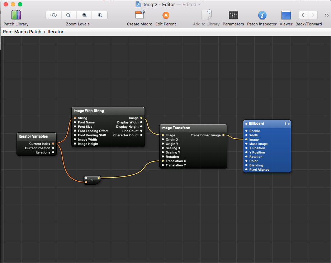The height and width of the screenshot is (263, 331).
Task: Click the Current Position output port
Action: pos(53,148)
